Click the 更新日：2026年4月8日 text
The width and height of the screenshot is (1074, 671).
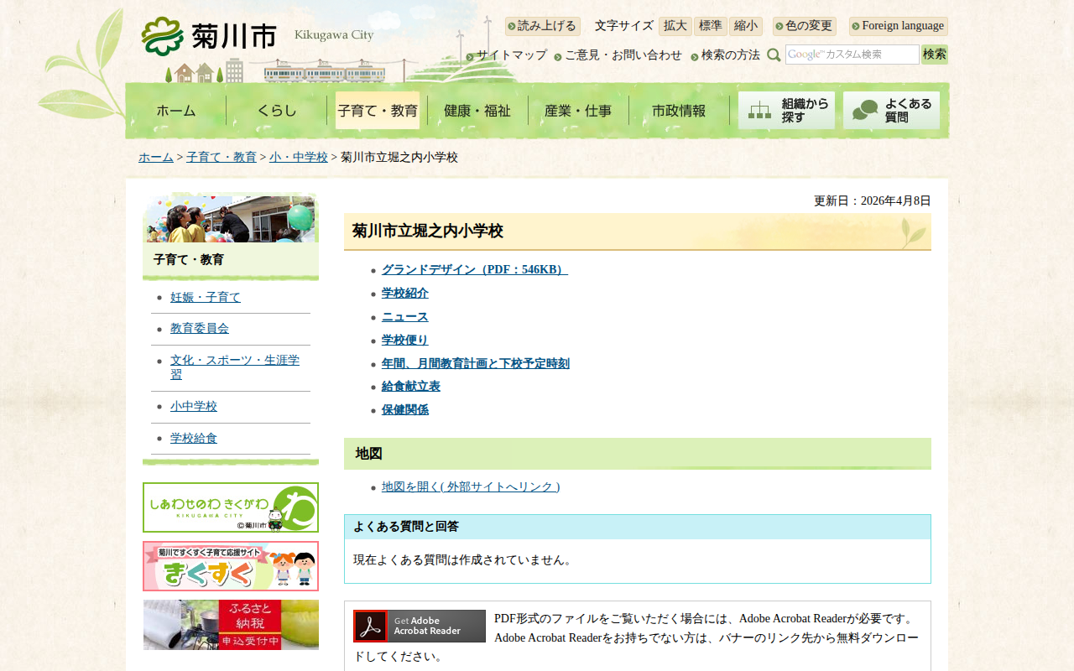pyautogui.click(x=873, y=201)
